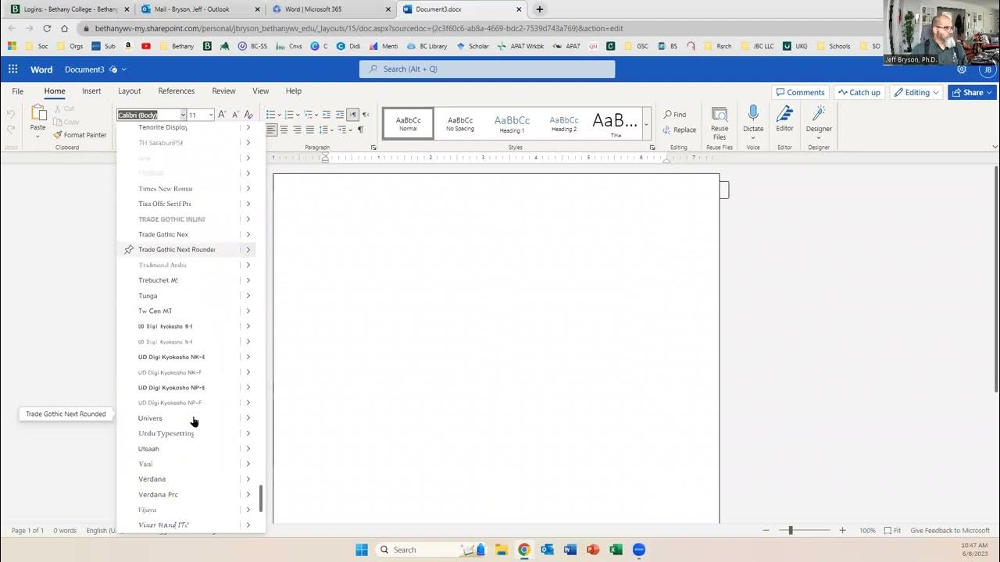
Task: Click the Format Painter tool
Action: (x=80, y=135)
